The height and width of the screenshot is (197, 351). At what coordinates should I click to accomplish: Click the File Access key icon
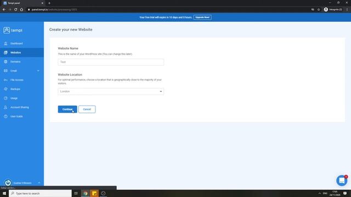tap(5, 80)
